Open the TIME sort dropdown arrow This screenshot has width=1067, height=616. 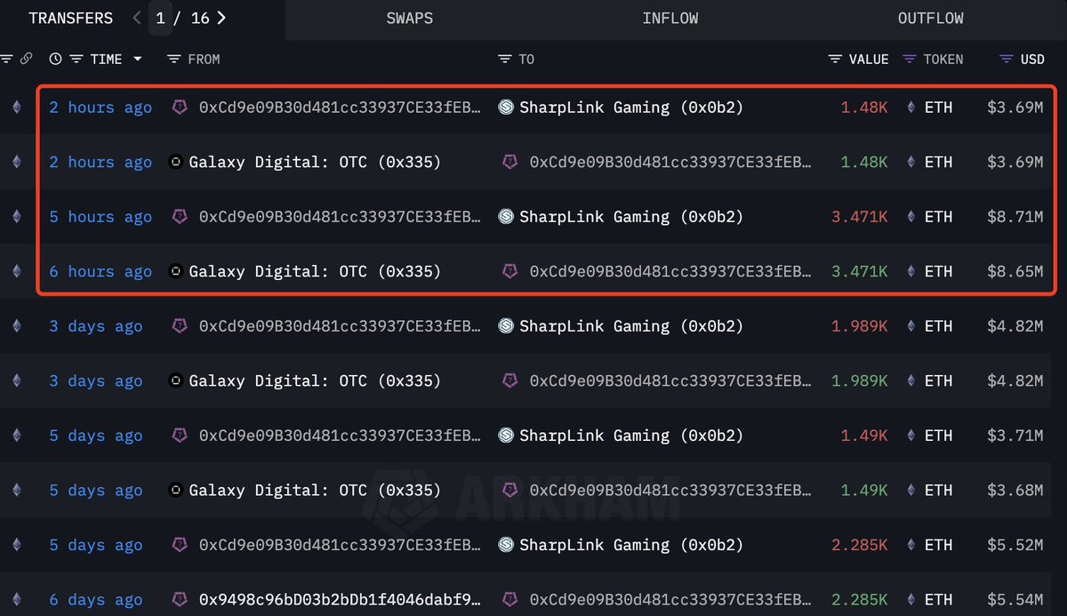click(x=138, y=59)
